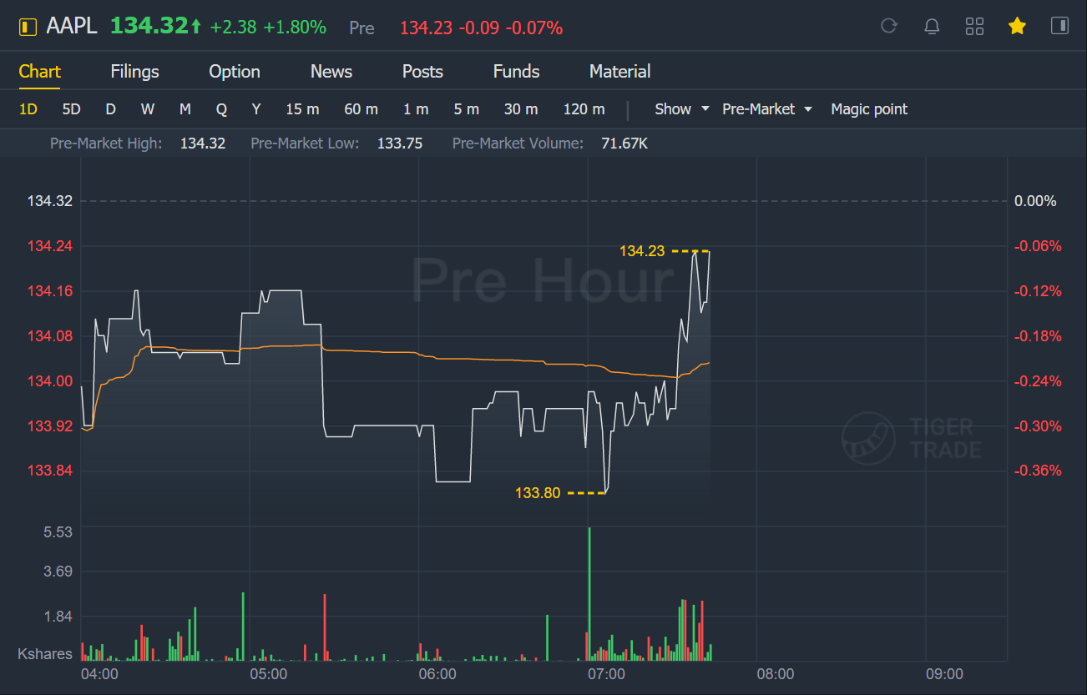This screenshot has width=1087, height=695.
Task: Click the pre-market price 134.23 in header
Action: (x=426, y=28)
